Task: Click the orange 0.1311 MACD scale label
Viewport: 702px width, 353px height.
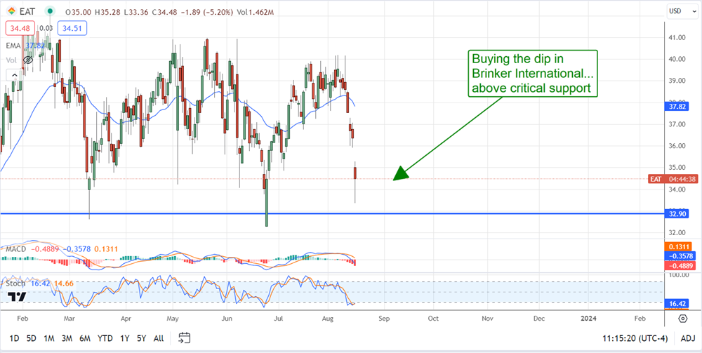Action: tap(678, 246)
